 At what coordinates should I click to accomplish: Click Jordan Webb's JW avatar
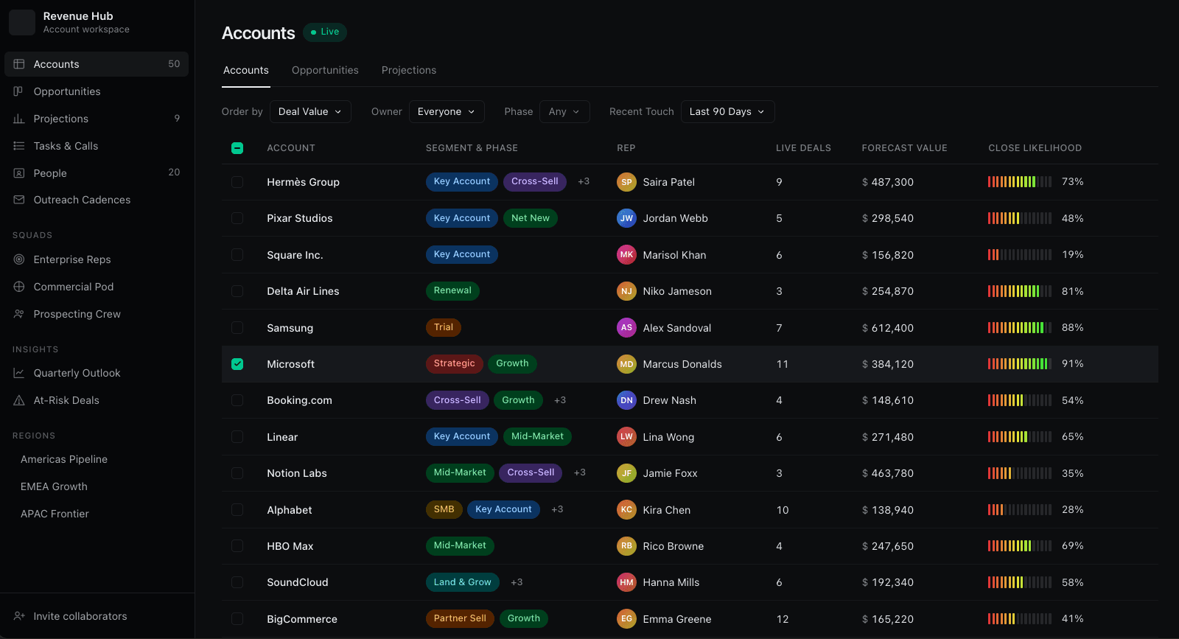(626, 218)
